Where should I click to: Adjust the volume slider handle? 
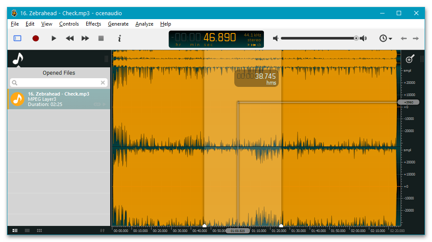point(356,38)
